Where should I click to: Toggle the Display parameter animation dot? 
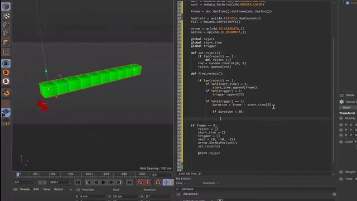point(341,118)
